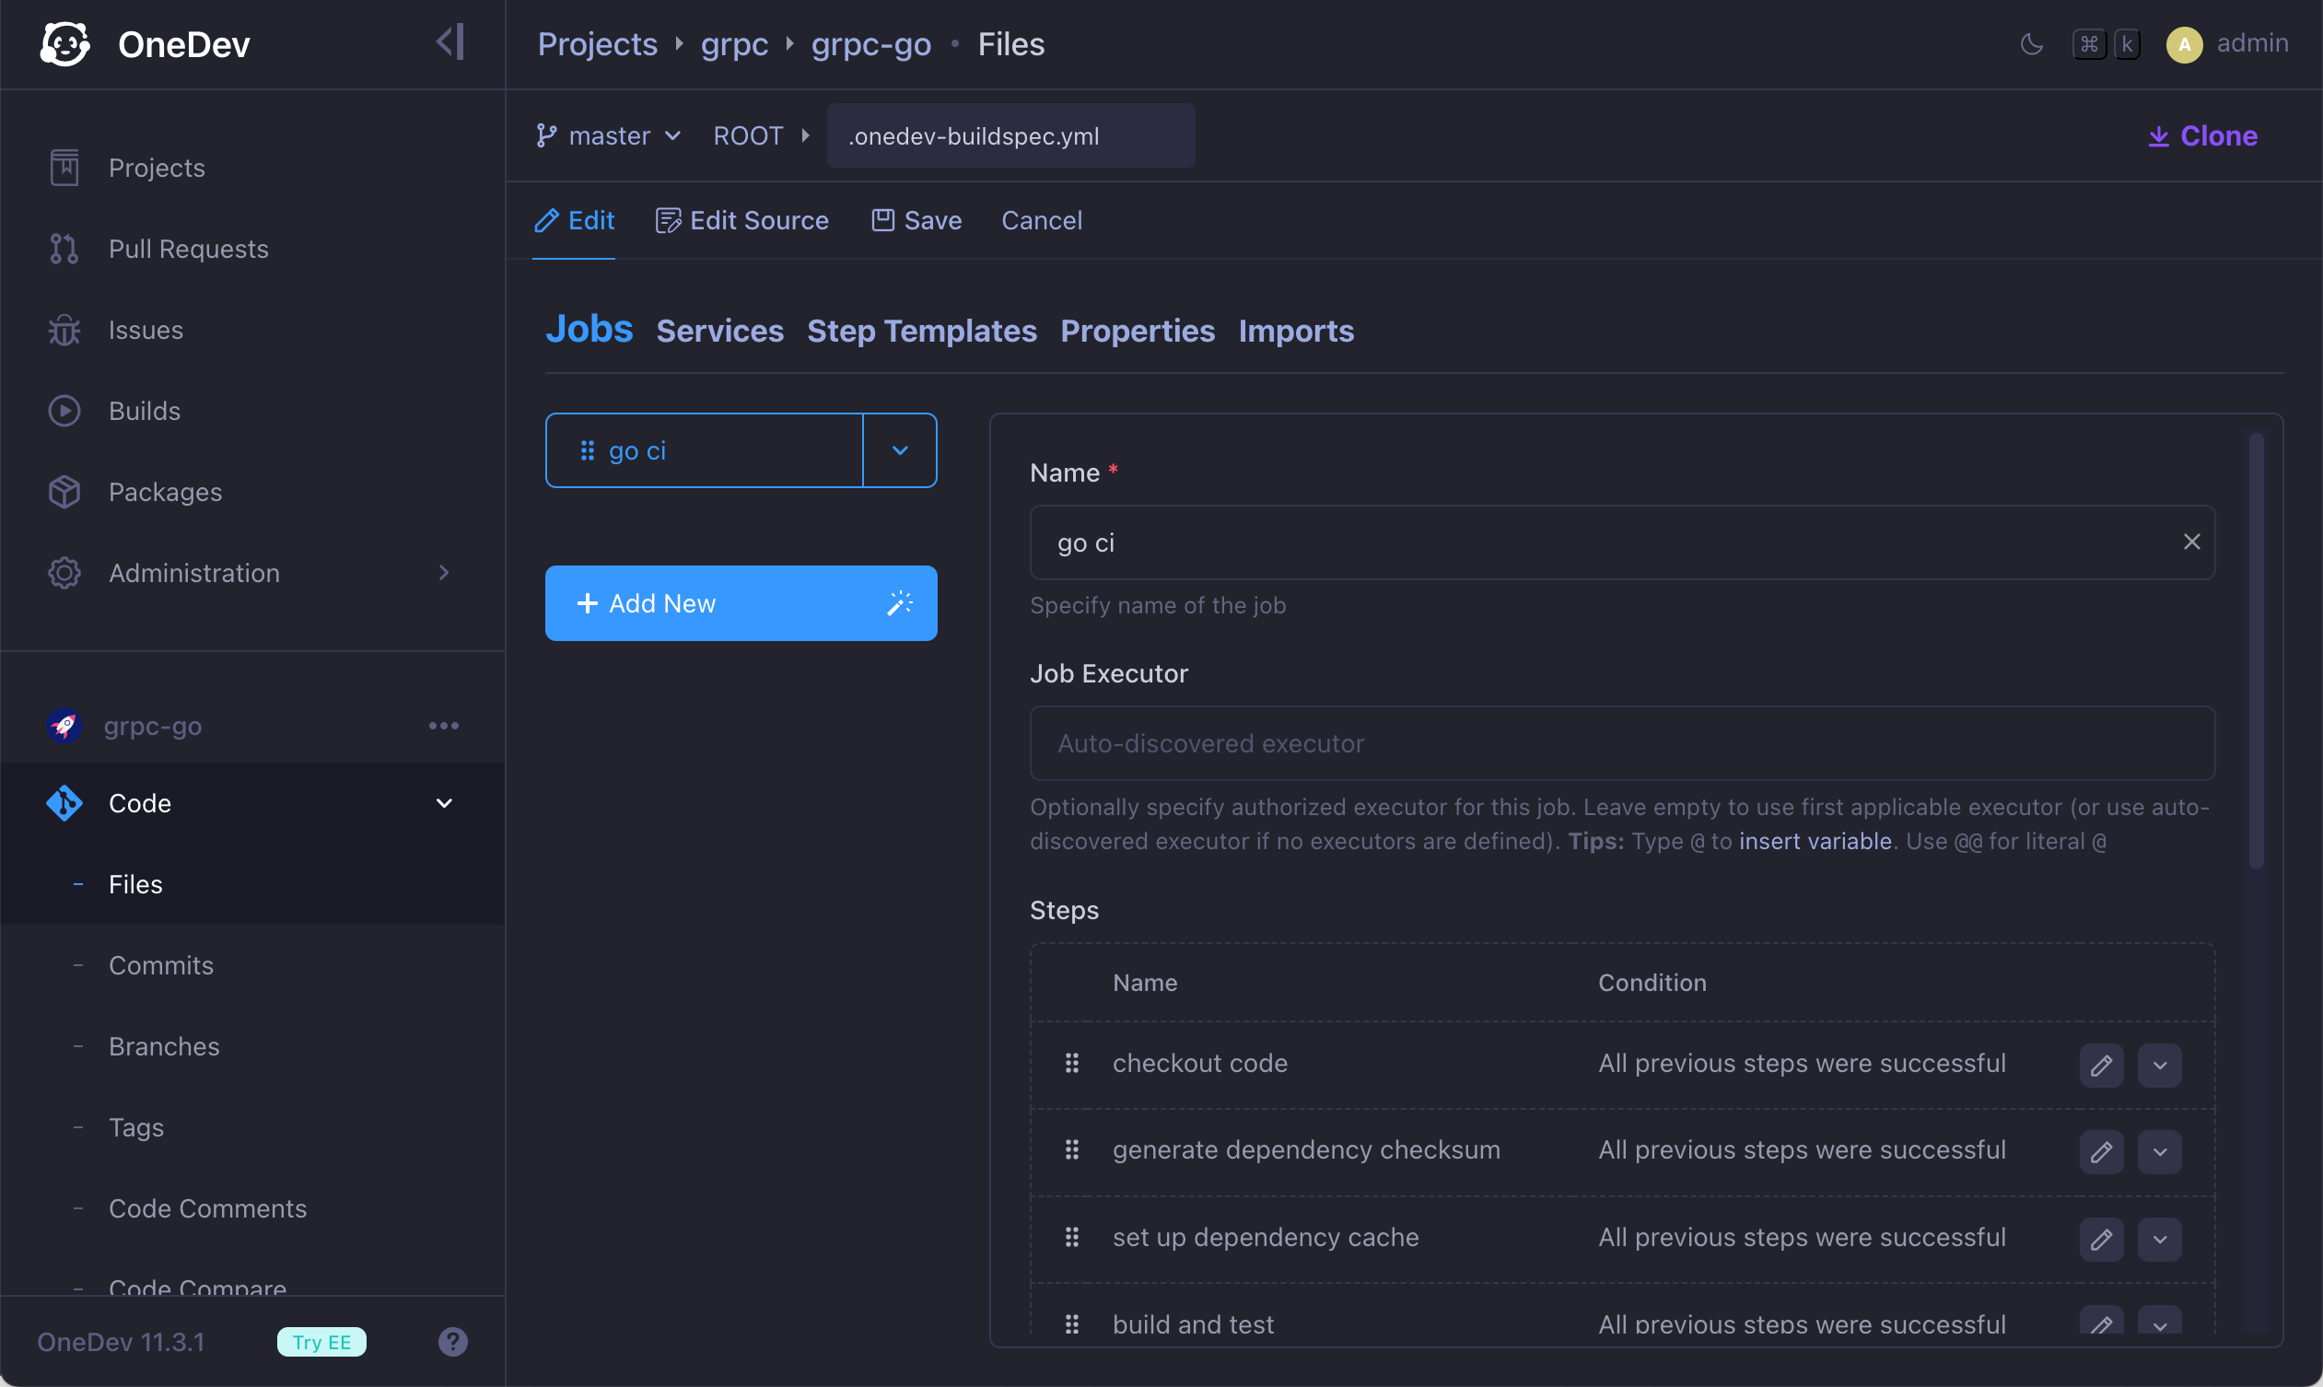Viewport: 2323px width, 1387px height.
Task: Click the magic wand icon on Add New
Action: click(x=899, y=603)
